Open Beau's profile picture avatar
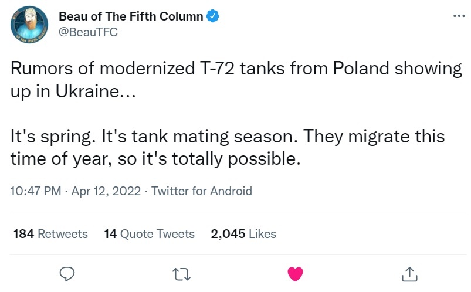This screenshot has height=292, width=471. tap(29, 25)
